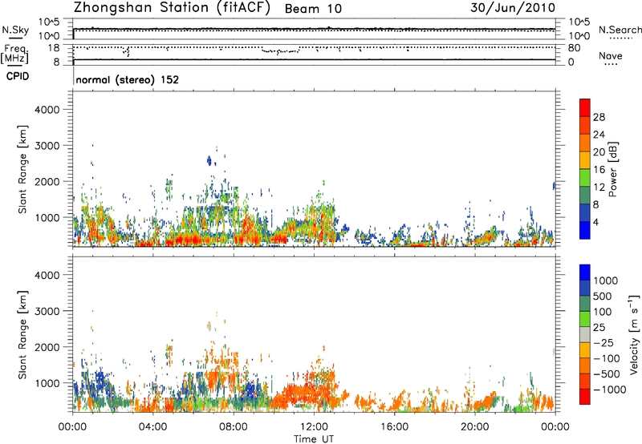This screenshot has width=642, height=444.
Task: Click the '80' Nave axis label
Action: click(x=574, y=48)
